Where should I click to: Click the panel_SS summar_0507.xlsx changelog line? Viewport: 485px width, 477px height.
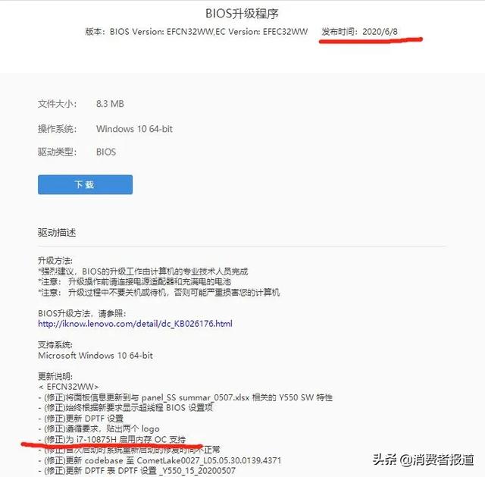click(x=185, y=397)
